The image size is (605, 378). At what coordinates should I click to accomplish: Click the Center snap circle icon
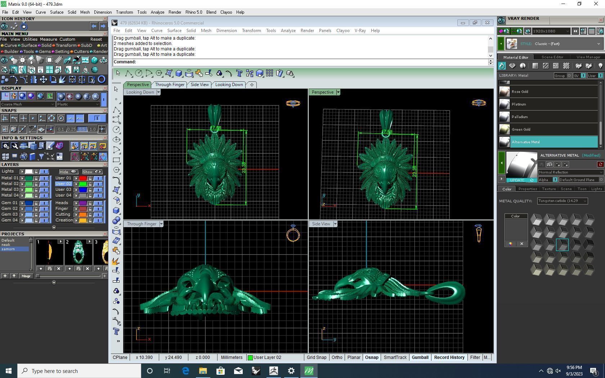click(x=61, y=118)
